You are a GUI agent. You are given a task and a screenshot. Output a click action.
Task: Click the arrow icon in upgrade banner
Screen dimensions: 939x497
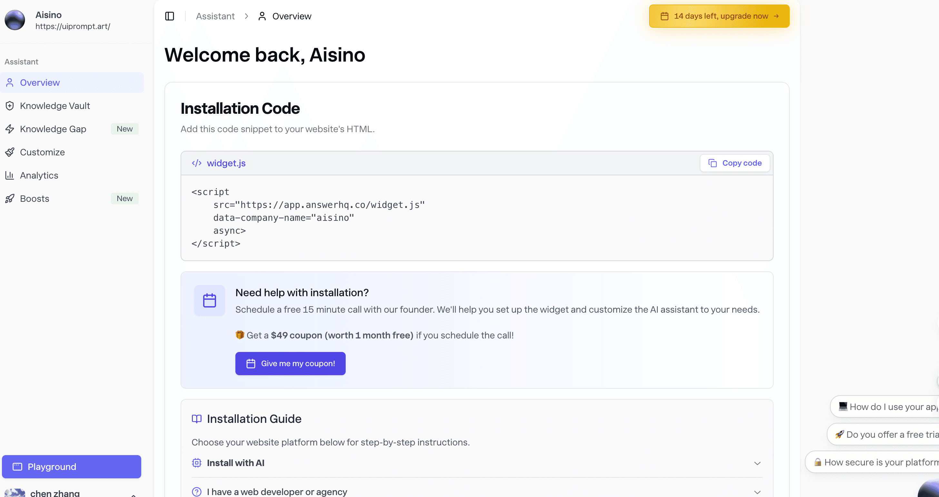click(x=776, y=16)
